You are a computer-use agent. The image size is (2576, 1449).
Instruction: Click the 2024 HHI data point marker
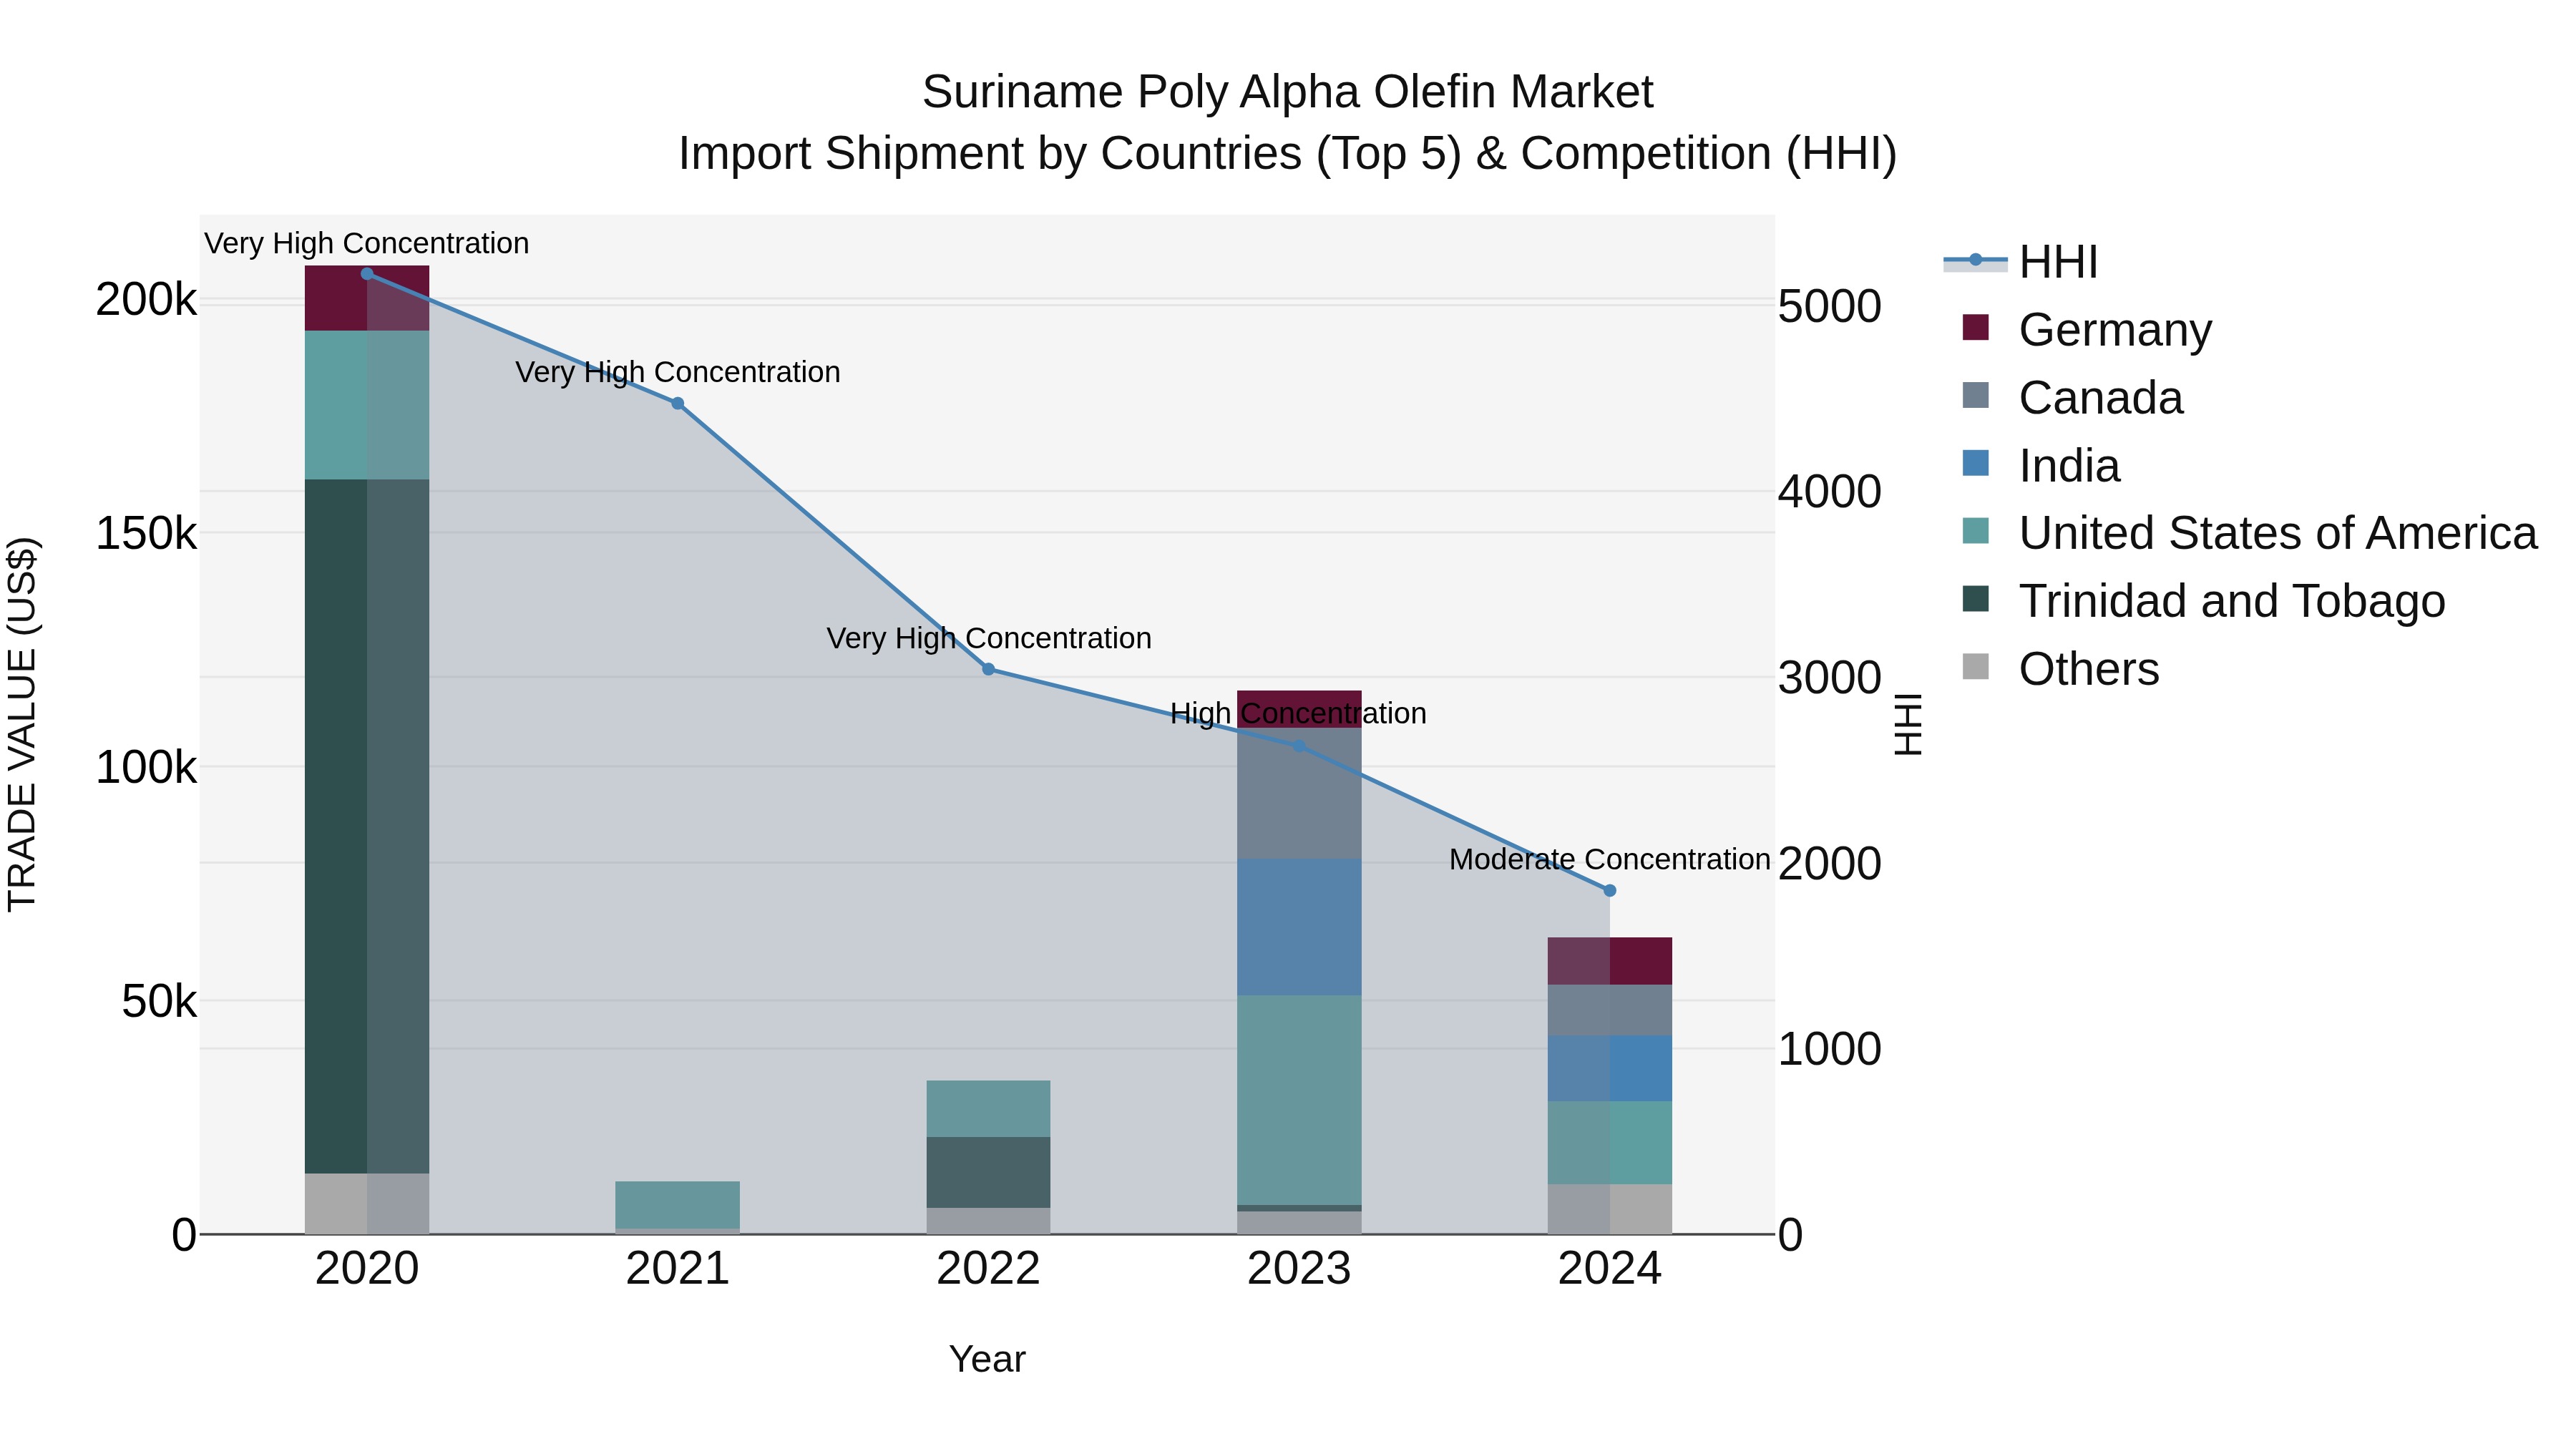click(x=1610, y=890)
